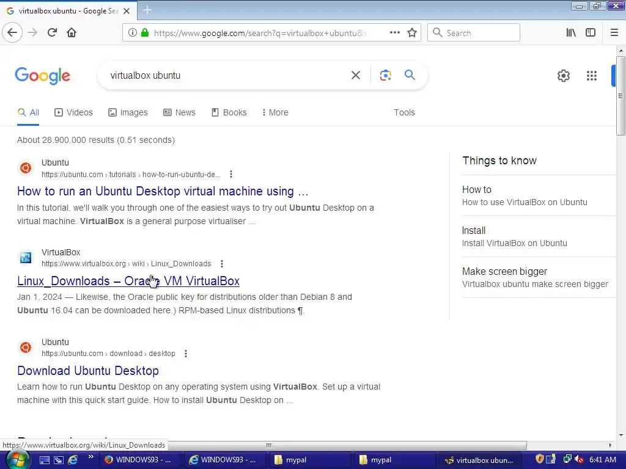Expand the More search categories menu

click(275, 112)
